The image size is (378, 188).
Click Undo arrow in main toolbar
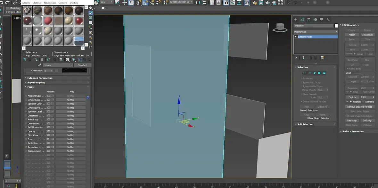click(x=1, y=3)
